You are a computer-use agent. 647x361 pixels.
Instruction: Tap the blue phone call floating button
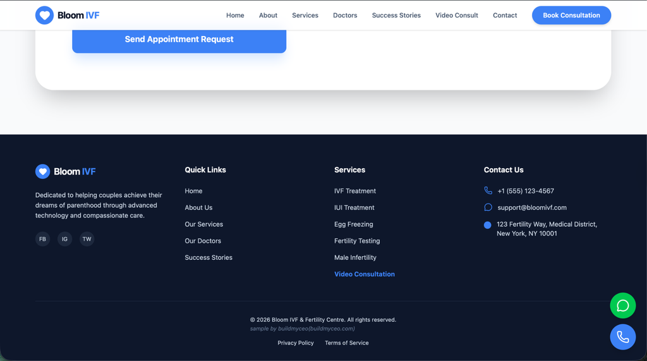click(622, 337)
